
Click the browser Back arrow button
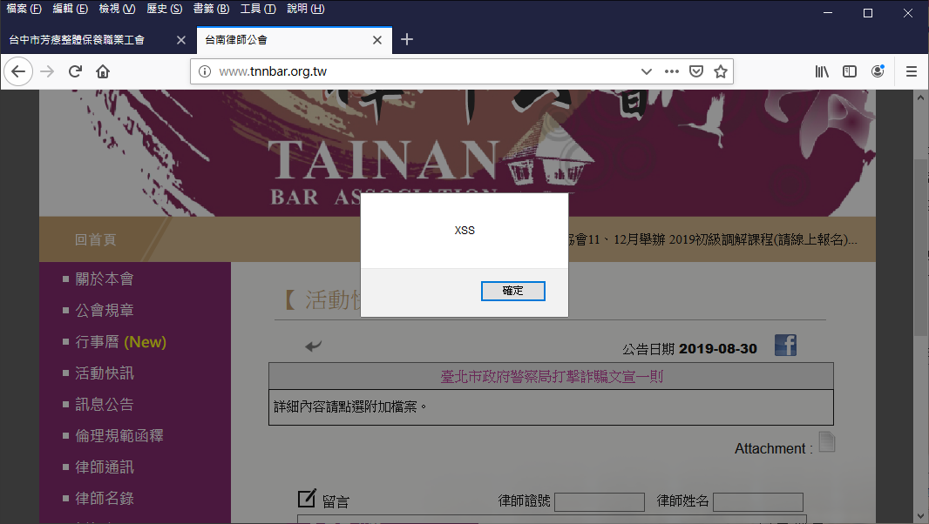point(18,71)
